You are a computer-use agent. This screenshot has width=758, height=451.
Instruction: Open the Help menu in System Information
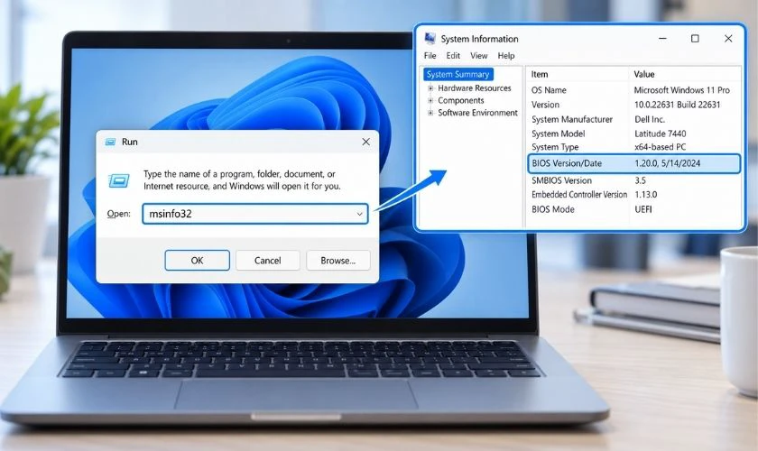pyautogui.click(x=506, y=56)
